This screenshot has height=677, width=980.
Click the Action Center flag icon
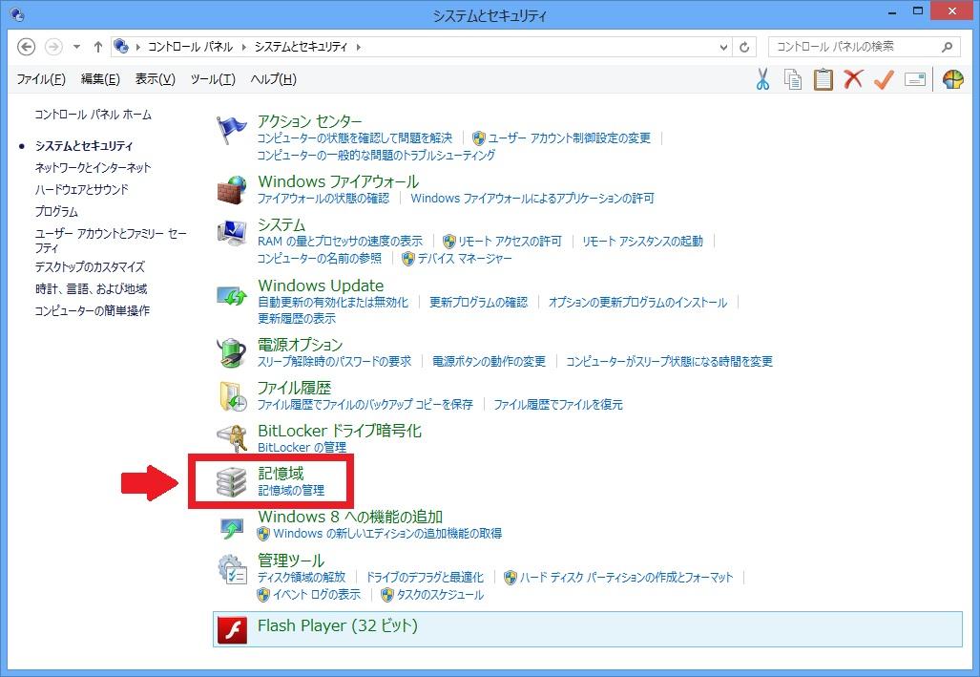click(x=231, y=130)
